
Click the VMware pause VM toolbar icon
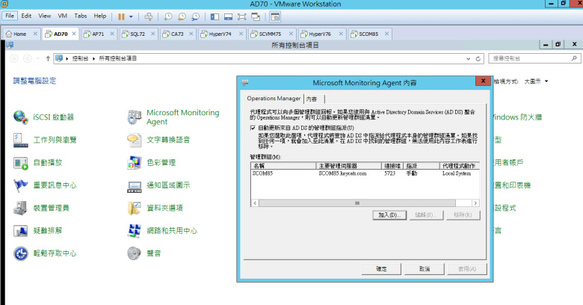121,16
